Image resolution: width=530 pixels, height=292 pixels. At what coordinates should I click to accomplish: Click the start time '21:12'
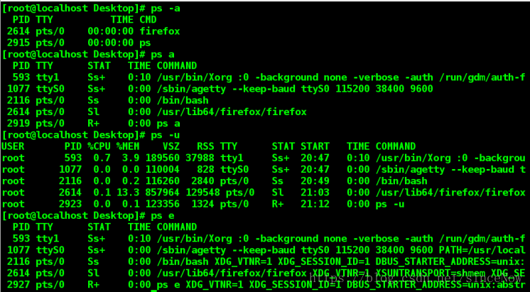pyautogui.click(x=315, y=204)
